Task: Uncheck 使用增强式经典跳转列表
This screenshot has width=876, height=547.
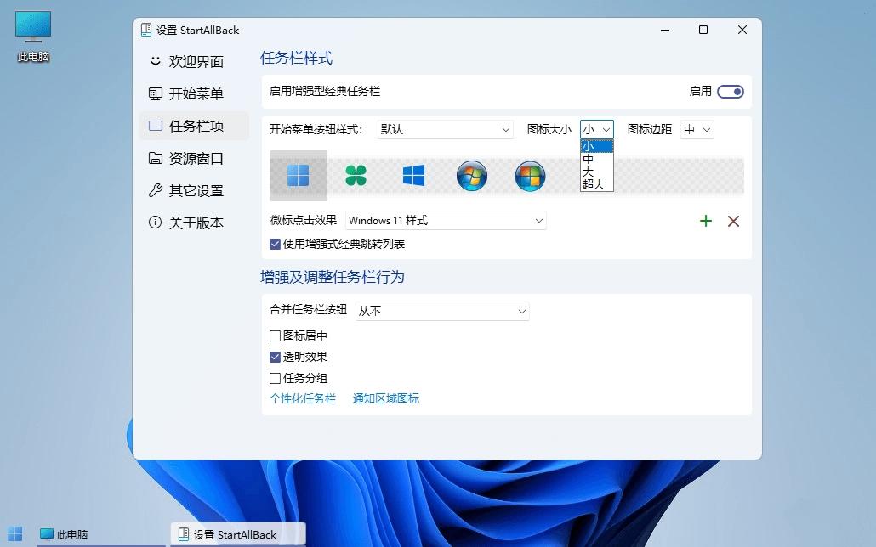Action: [275, 244]
